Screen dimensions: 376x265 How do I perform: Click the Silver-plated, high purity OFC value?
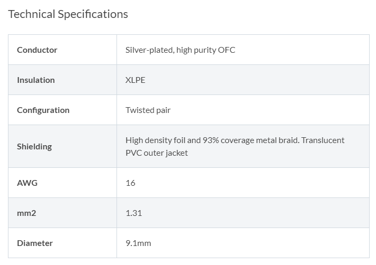coord(181,50)
